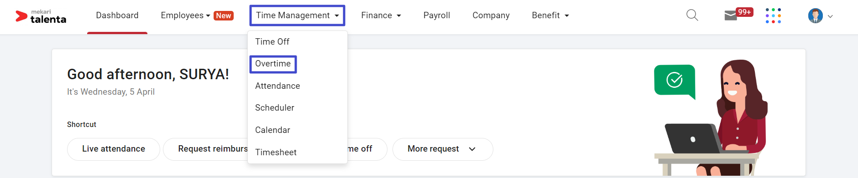
Task: Open the search magnifier icon
Action: tap(692, 15)
